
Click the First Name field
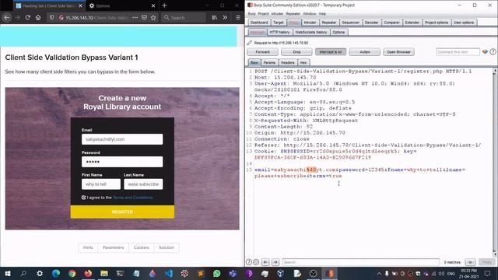click(101, 184)
